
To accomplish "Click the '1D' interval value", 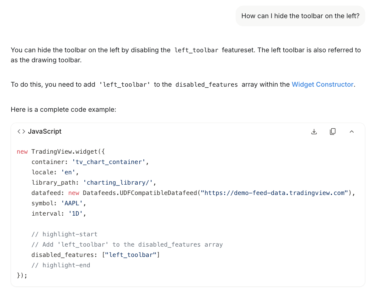I will click(x=75, y=213).
